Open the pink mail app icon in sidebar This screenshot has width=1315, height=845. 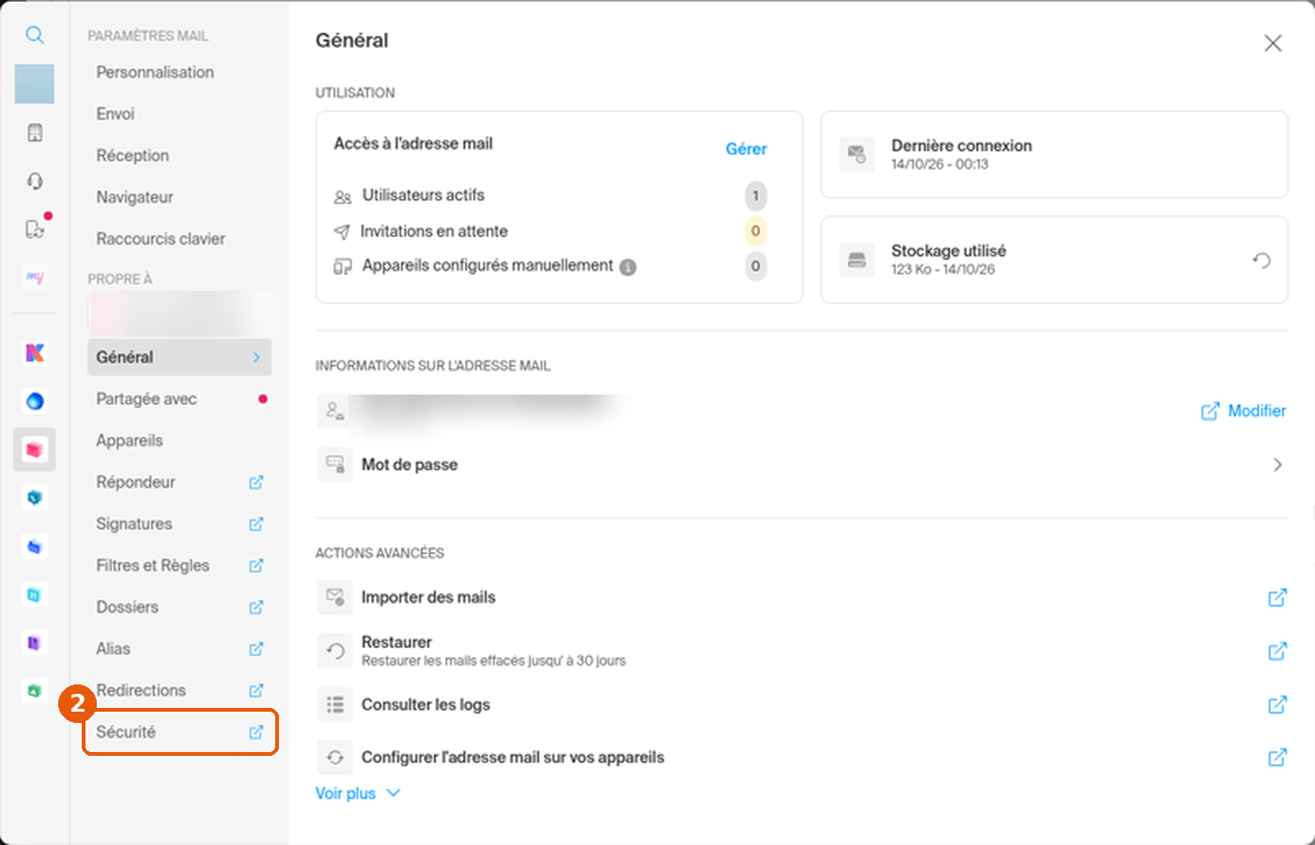pyautogui.click(x=35, y=450)
